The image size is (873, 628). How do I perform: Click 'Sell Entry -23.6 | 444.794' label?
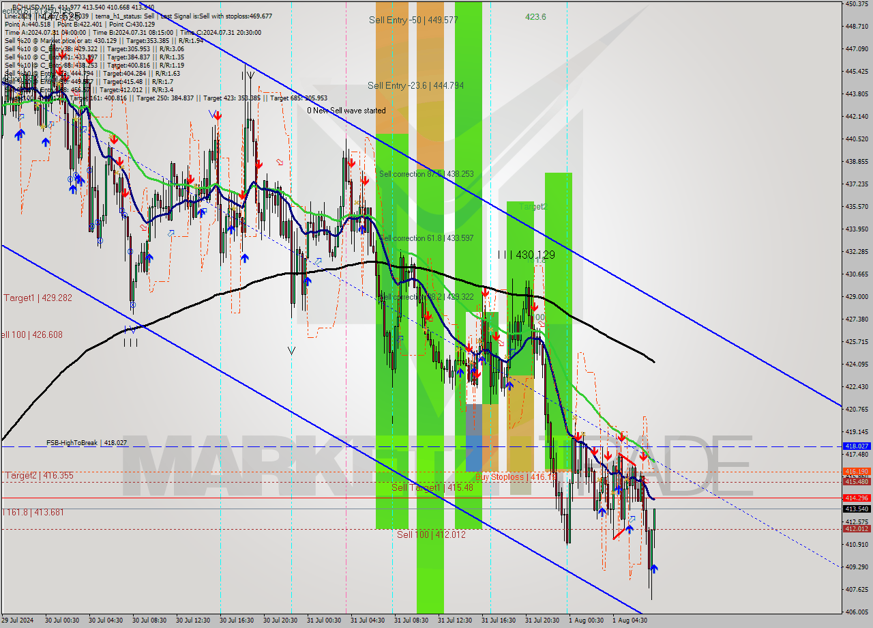(x=415, y=85)
